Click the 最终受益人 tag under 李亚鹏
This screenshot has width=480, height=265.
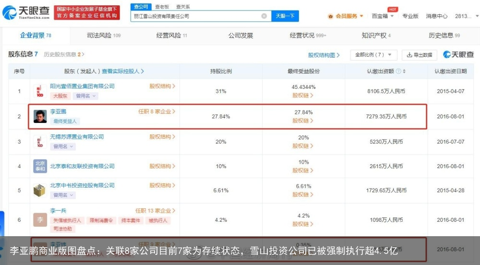[65, 121]
